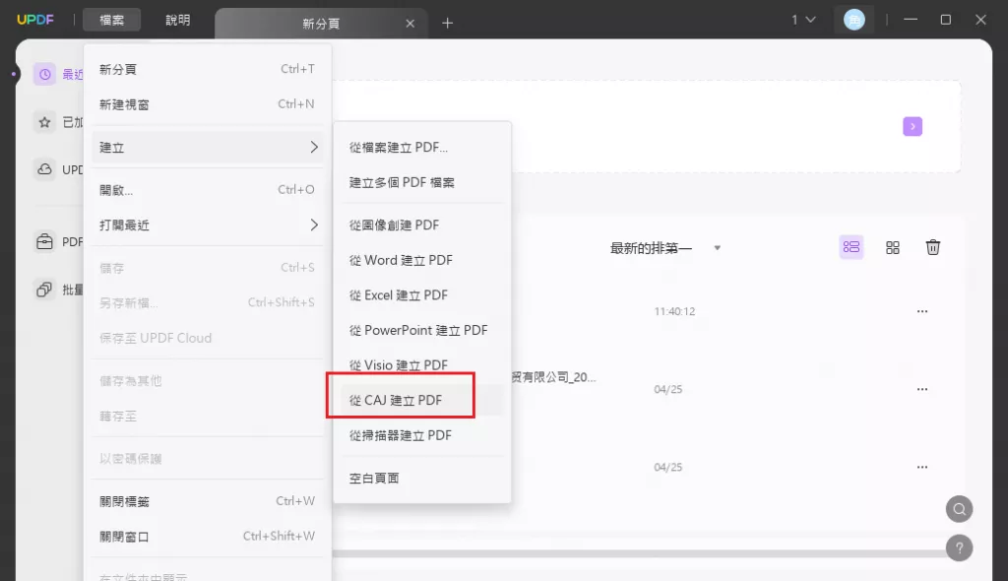Screen dimensions: 1008x581
Task: Open the window count dropdown showing 1
Action: [x=803, y=20]
